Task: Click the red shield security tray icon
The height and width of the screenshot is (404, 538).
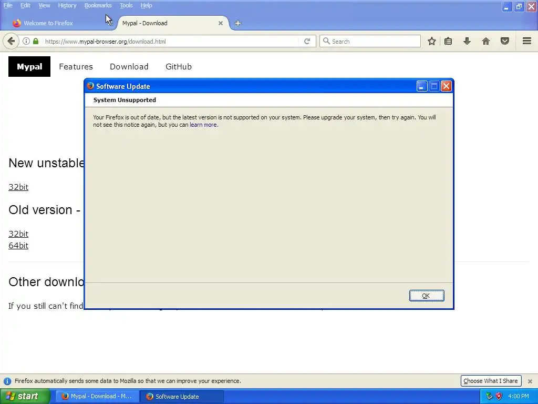Action: tap(499, 396)
